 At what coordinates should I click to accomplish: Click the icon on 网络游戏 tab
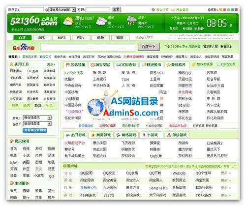point(119,135)
